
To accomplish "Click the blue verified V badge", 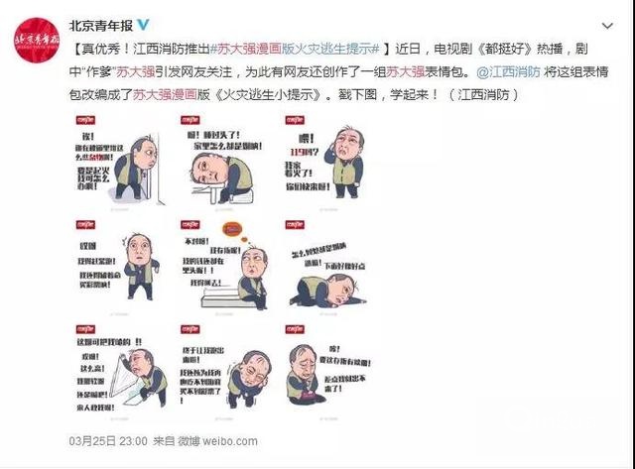I will (143, 25).
